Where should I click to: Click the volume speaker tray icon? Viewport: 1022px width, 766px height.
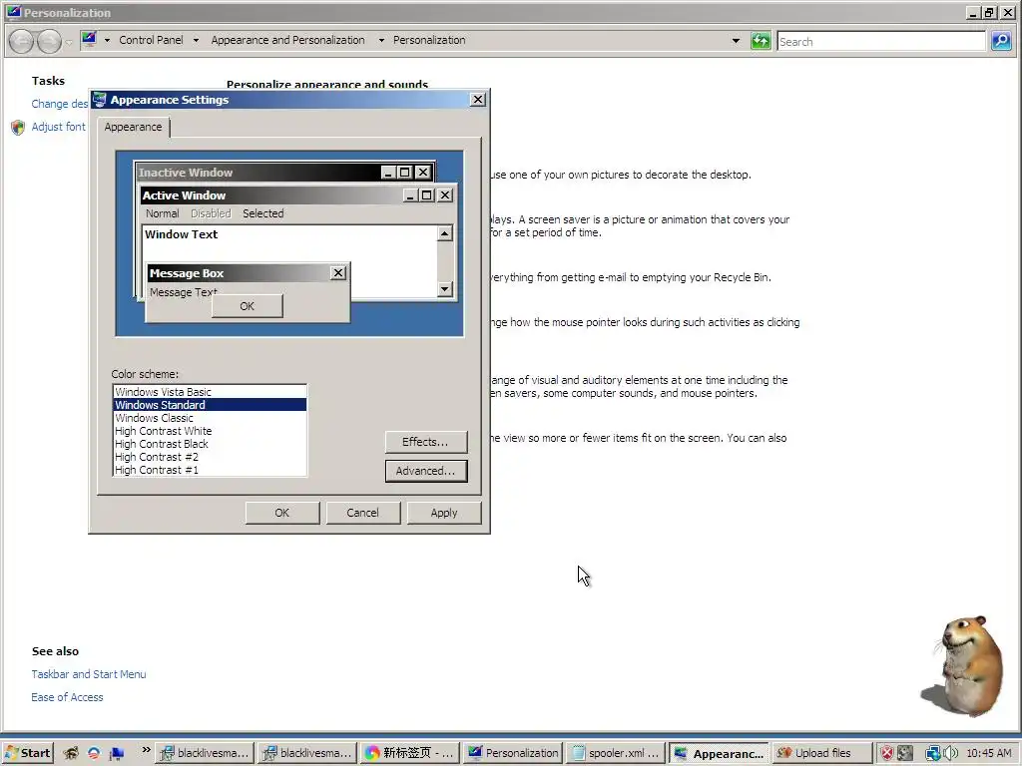pyautogui.click(x=950, y=753)
